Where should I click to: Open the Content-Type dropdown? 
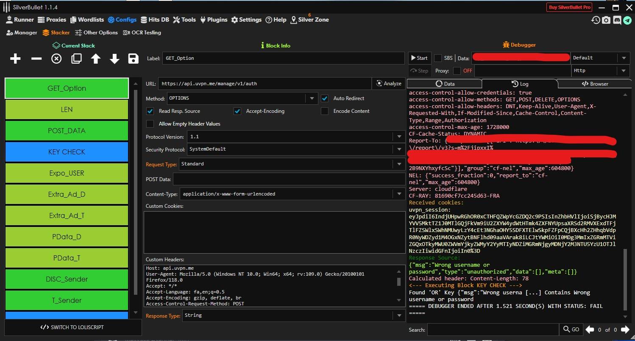[292, 194]
